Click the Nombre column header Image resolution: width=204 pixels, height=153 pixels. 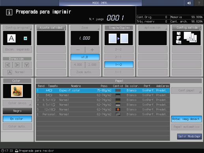[76, 86]
